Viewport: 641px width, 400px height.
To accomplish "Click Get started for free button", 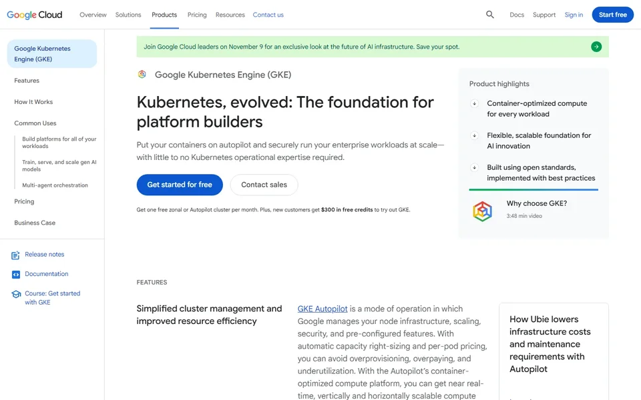I will (x=180, y=185).
